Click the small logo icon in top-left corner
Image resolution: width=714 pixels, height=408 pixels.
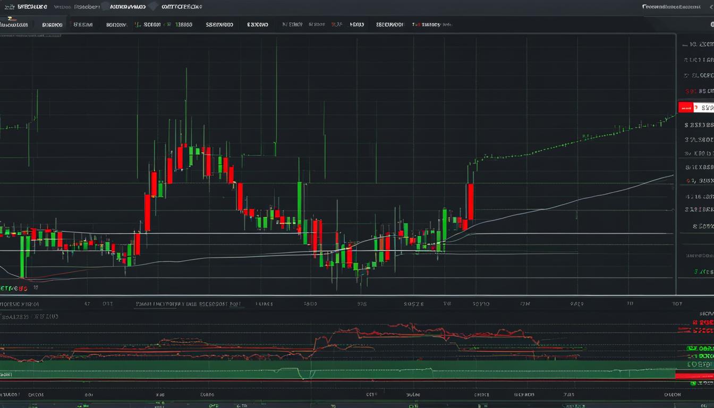click(9, 7)
